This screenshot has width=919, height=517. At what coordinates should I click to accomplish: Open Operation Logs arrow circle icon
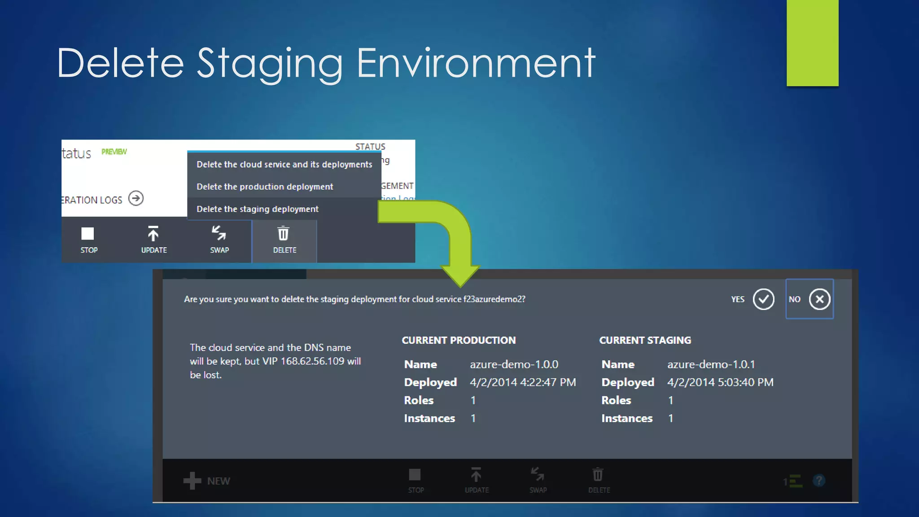click(x=136, y=198)
